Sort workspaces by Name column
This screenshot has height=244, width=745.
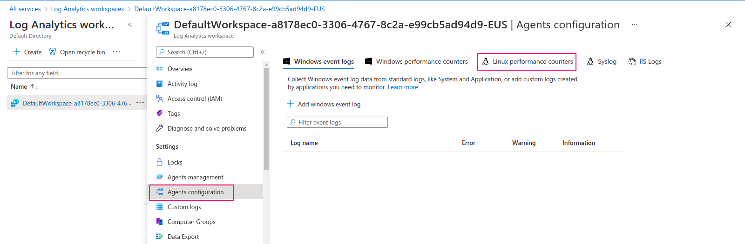coord(24,86)
